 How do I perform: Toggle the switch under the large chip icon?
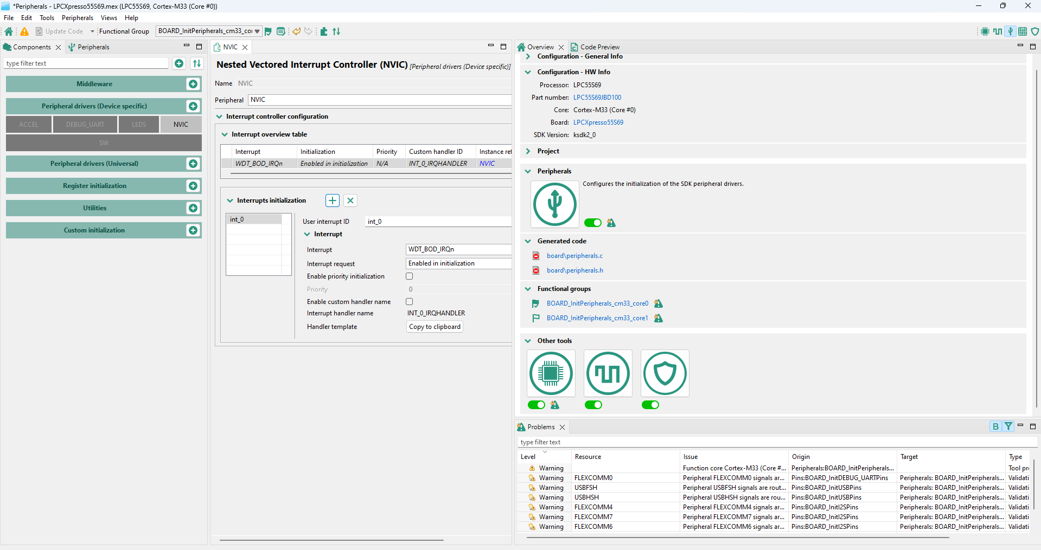537,405
